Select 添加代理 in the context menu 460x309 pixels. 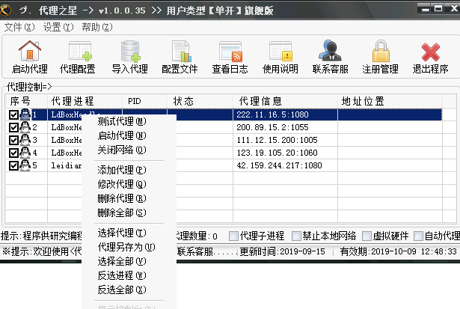(x=121, y=170)
